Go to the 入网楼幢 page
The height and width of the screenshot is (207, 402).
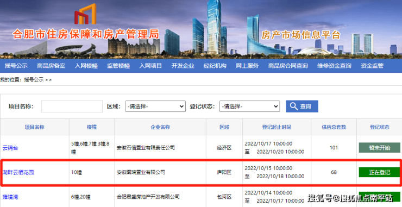(x=86, y=66)
